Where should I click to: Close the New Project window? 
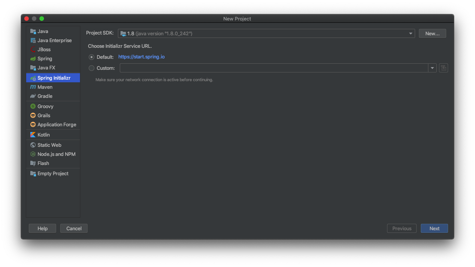pos(27,19)
